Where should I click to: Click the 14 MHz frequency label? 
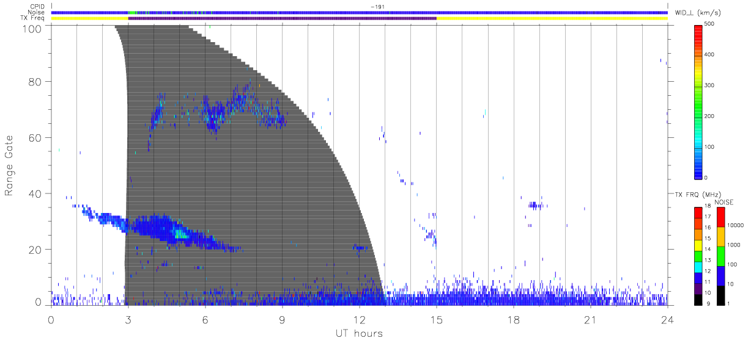coord(708,250)
